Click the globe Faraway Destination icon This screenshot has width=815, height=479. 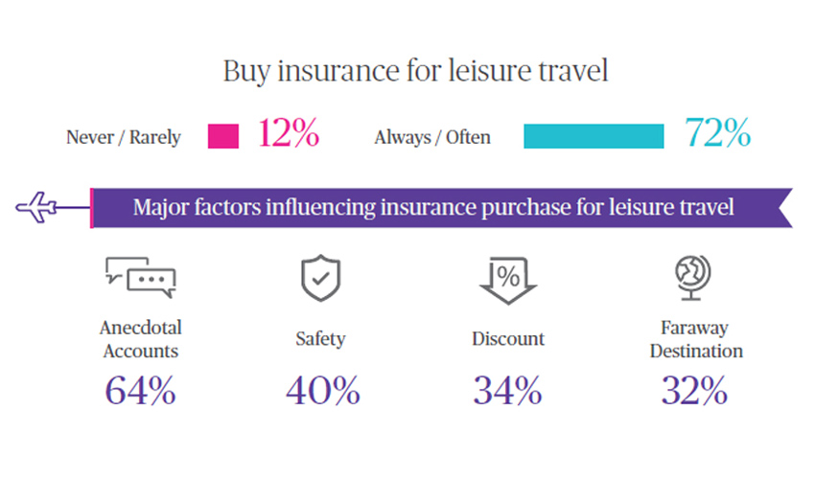tap(695, 277)
